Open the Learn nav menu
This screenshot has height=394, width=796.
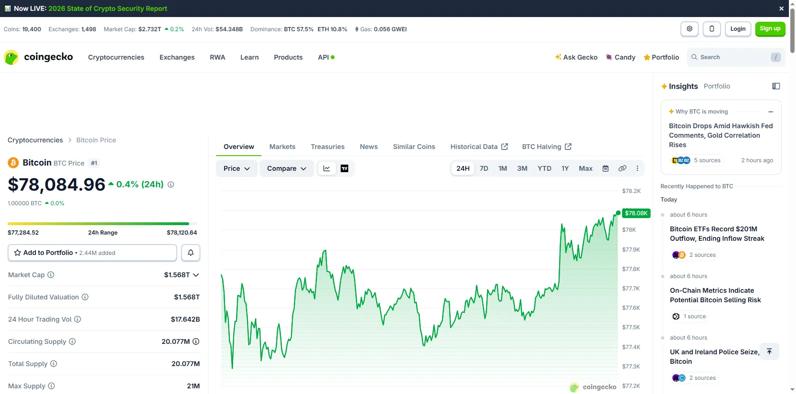tap(250, 57)
